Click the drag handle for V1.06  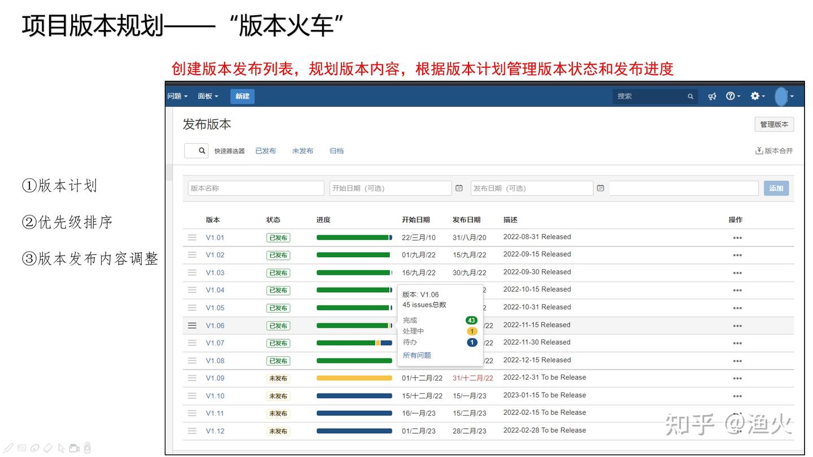192,326
